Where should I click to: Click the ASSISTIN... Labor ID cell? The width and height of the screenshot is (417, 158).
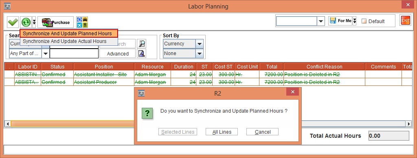(x=28, y=75)
